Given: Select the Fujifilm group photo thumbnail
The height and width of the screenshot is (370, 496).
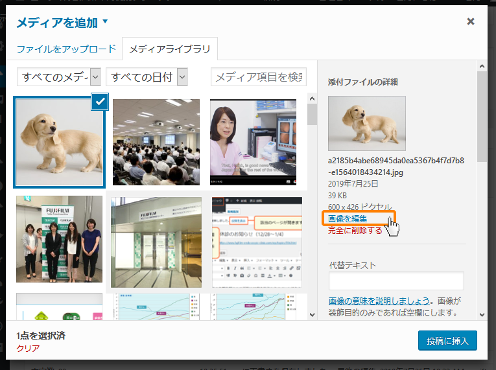Looking at the screenshot, I should click(59, 239).
